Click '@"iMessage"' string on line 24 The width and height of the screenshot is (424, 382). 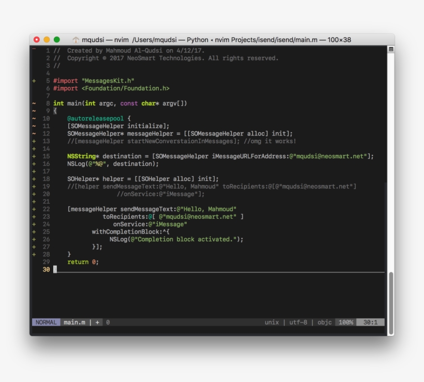(168, 224)
